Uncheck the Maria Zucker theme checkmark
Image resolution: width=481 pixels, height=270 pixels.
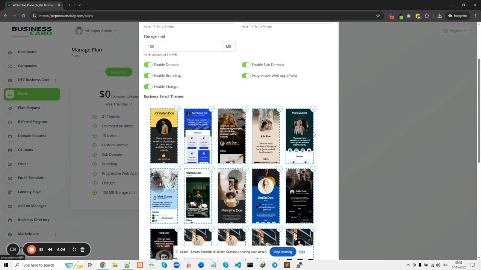coord(313,109)
